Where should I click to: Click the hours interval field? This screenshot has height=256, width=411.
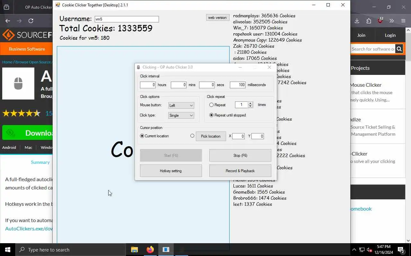(x=148, y=85)
